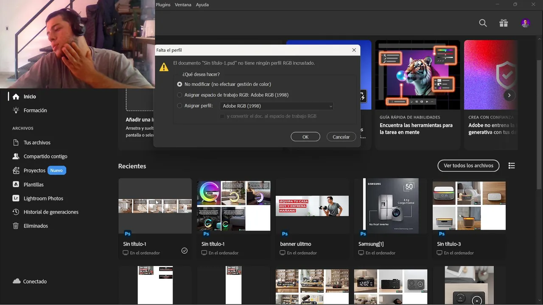This screenshot has width=543, height=305.
Task: Switch recents to list view icon
Action: click(512, 166)
